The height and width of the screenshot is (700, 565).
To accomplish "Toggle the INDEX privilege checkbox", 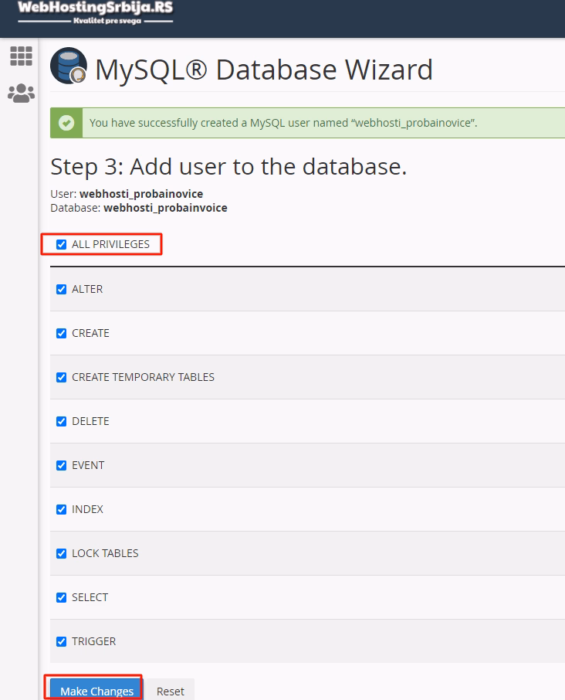I will coord(62,510).
